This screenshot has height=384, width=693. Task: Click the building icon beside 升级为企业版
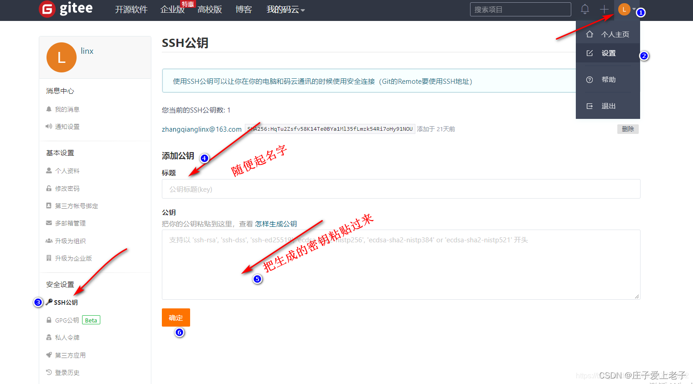(x=49, y=258)
